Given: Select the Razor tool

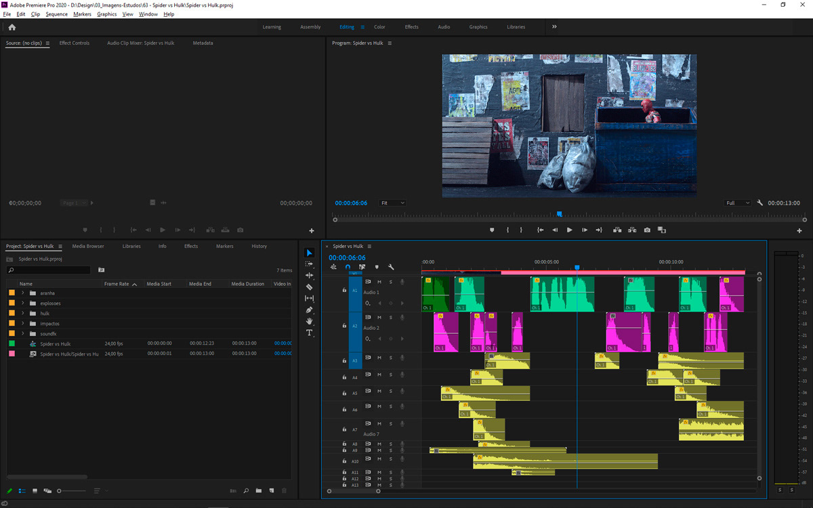Looking at the screenshot, I should 310,287.
